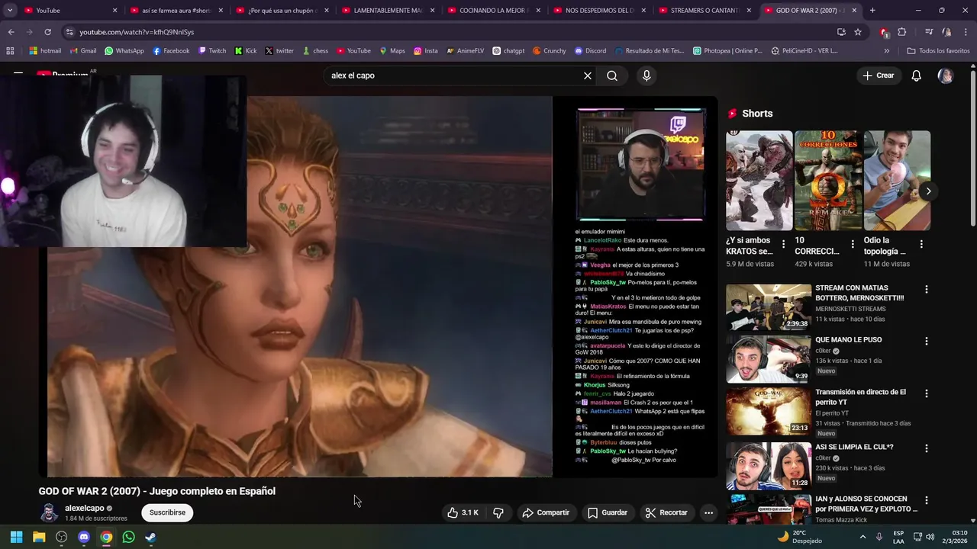Show hidden bookmarks with double chevron

point(886,51)
